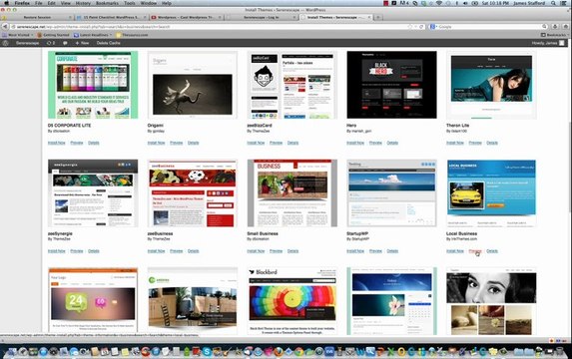Click the Hero theme black thumbnail
The image size is (572, 359).
[x=391, y=85]
